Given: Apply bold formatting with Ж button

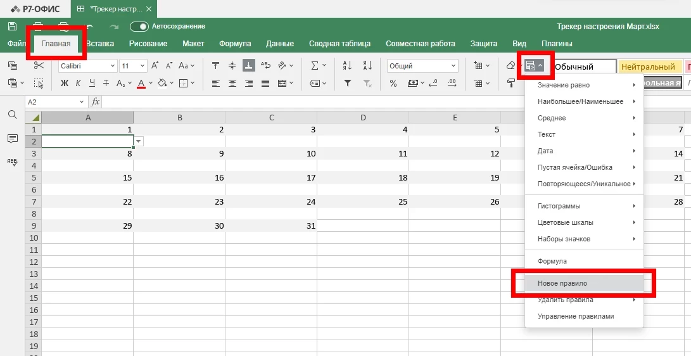Looking at the screenshot, I should [64, 83].
